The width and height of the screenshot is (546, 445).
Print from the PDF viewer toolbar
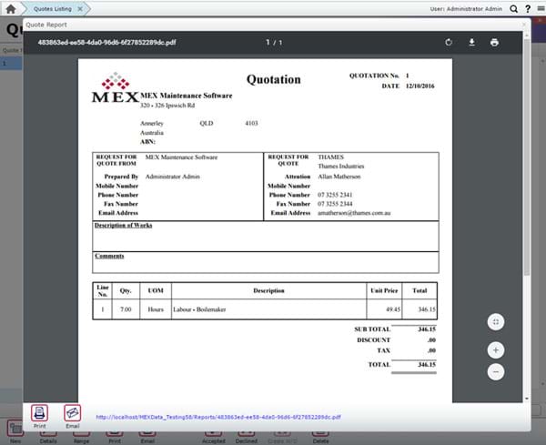click(x=494, y=42)
